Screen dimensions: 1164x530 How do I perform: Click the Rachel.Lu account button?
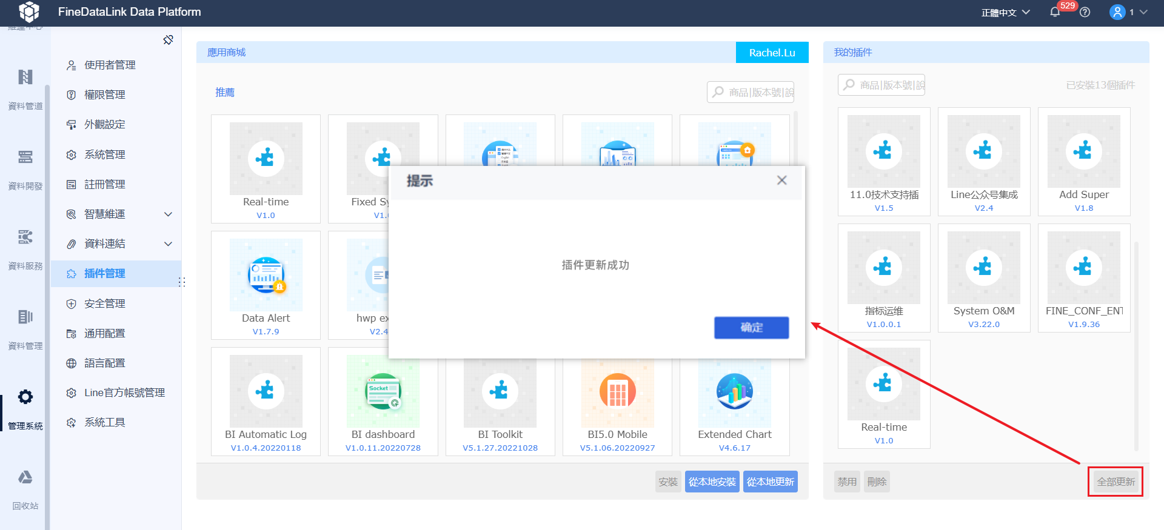(x=772, y=53)
